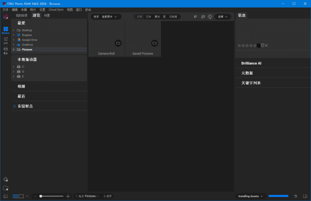The height and width of the screenshot is (201, 311).
Task: Switch to the 我的目录 tab
Action: [x=21, y=15]
